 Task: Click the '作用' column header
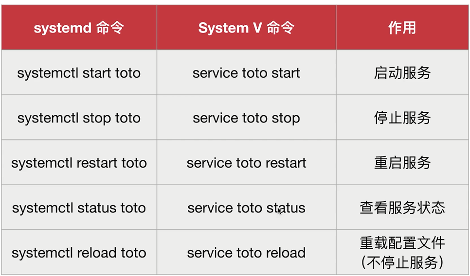402,28
